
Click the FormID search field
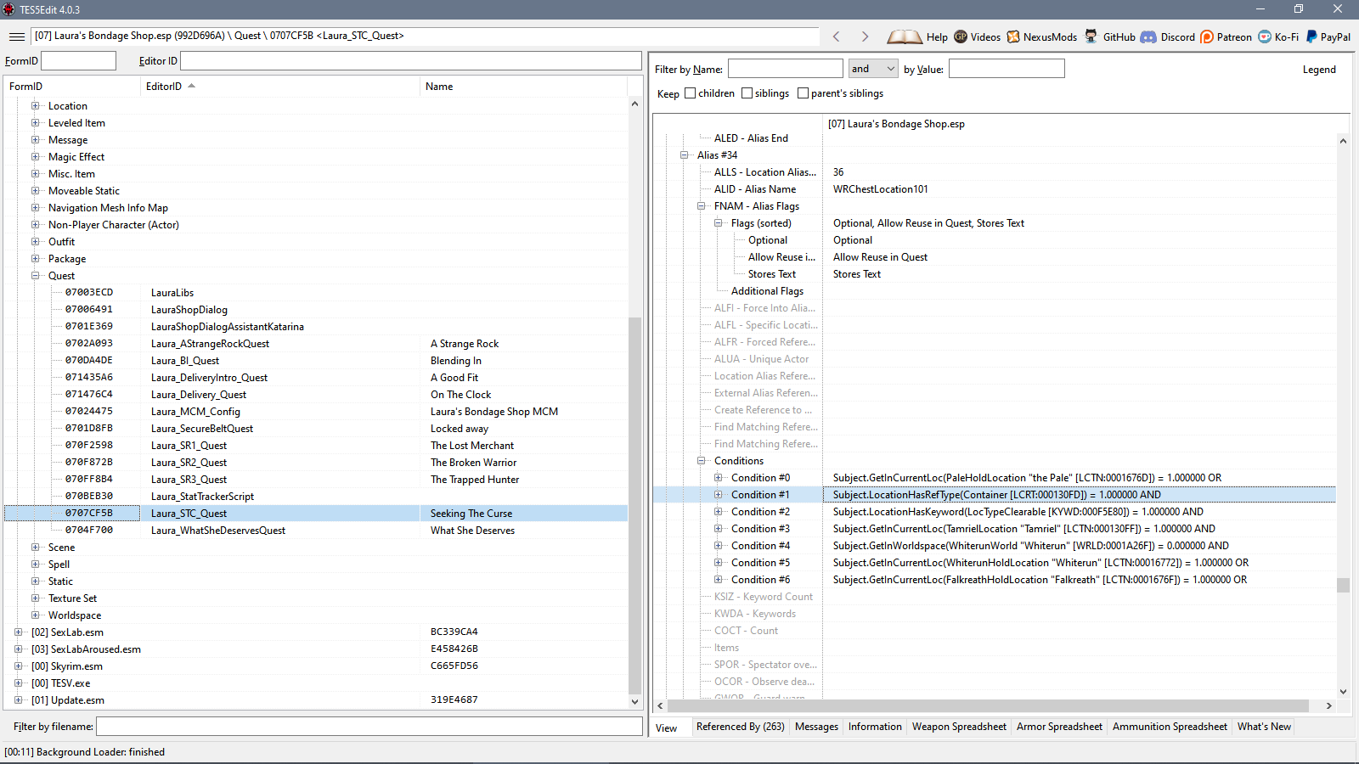(x=78, y=61)
